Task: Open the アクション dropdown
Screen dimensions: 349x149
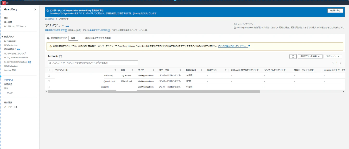Action: point(333,56)
